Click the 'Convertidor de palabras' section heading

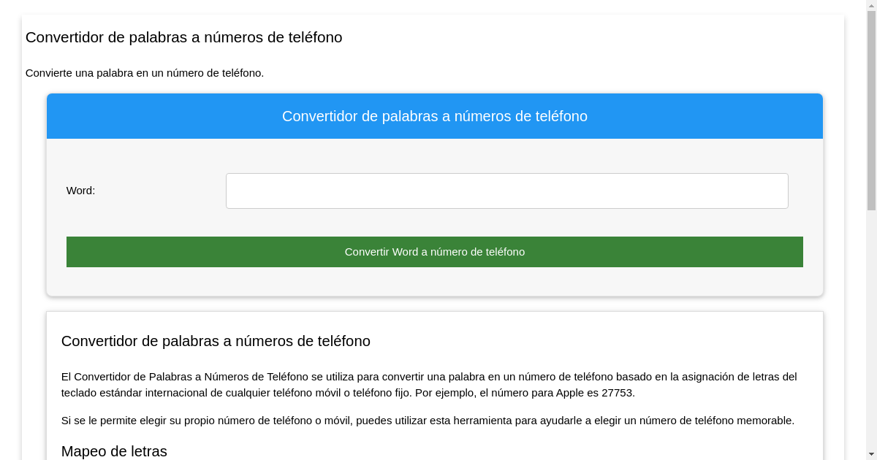click(x=216, y=341)
